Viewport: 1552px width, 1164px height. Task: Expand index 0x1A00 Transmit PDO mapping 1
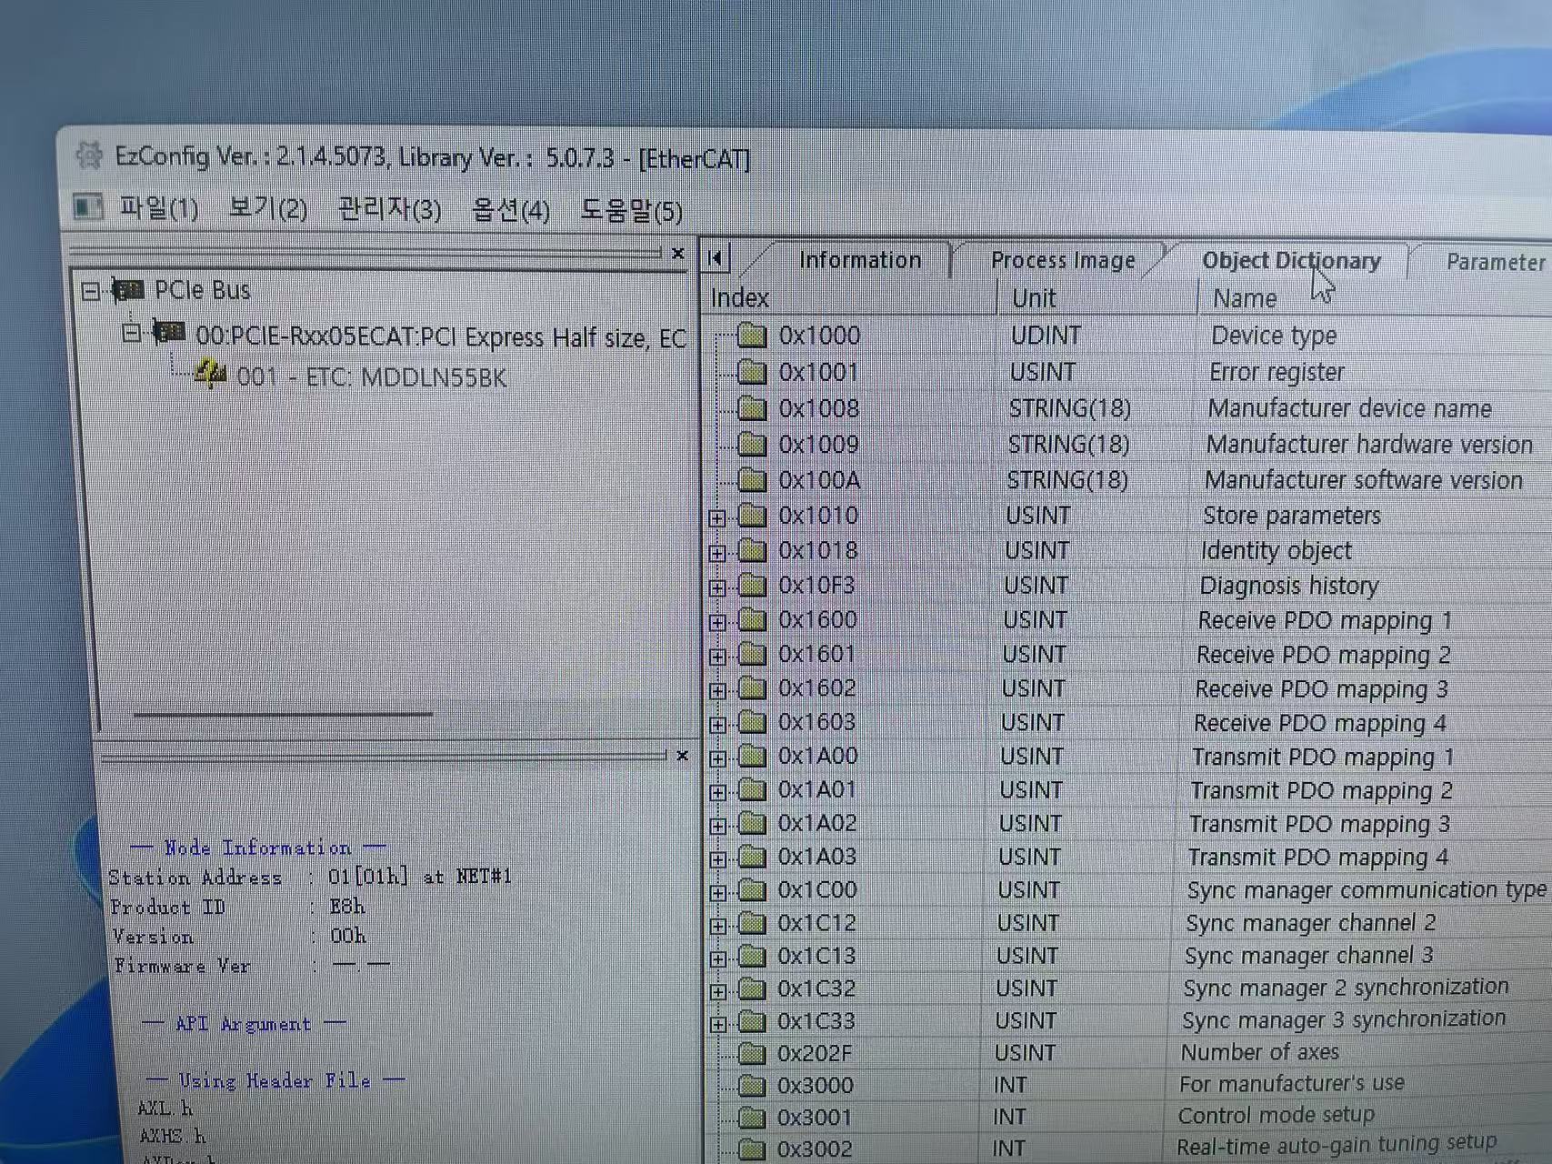point(717,758)
